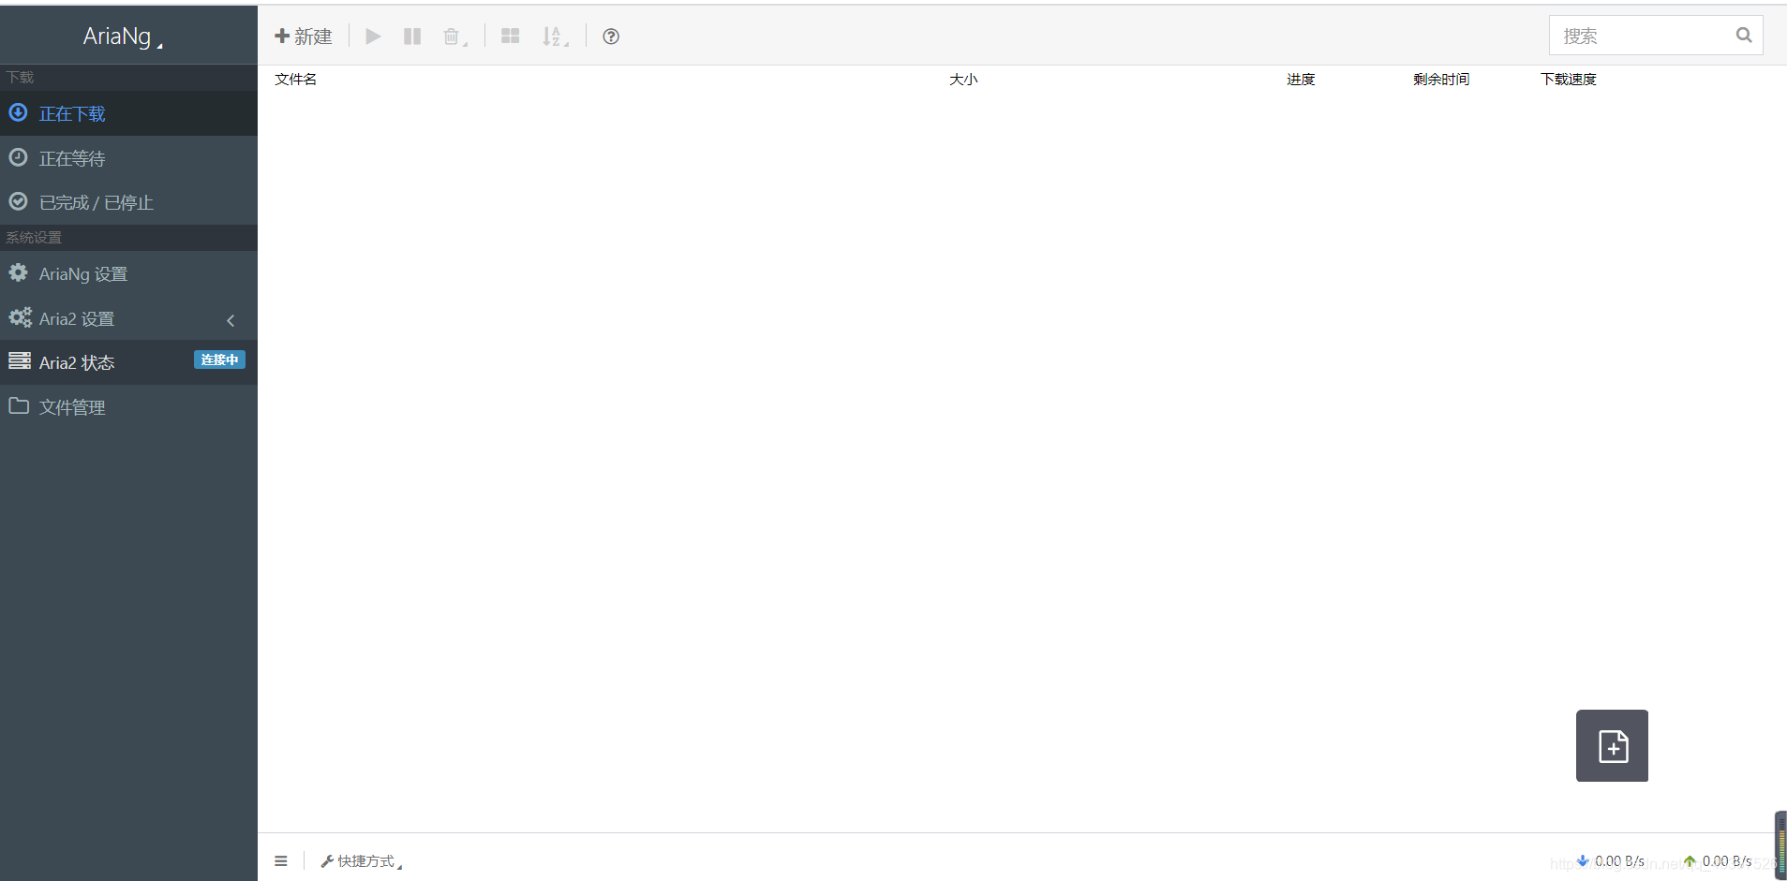Click the server icon beside Aria2 状态
Viewport: 1787px width, 881px height.
point(20,360)
